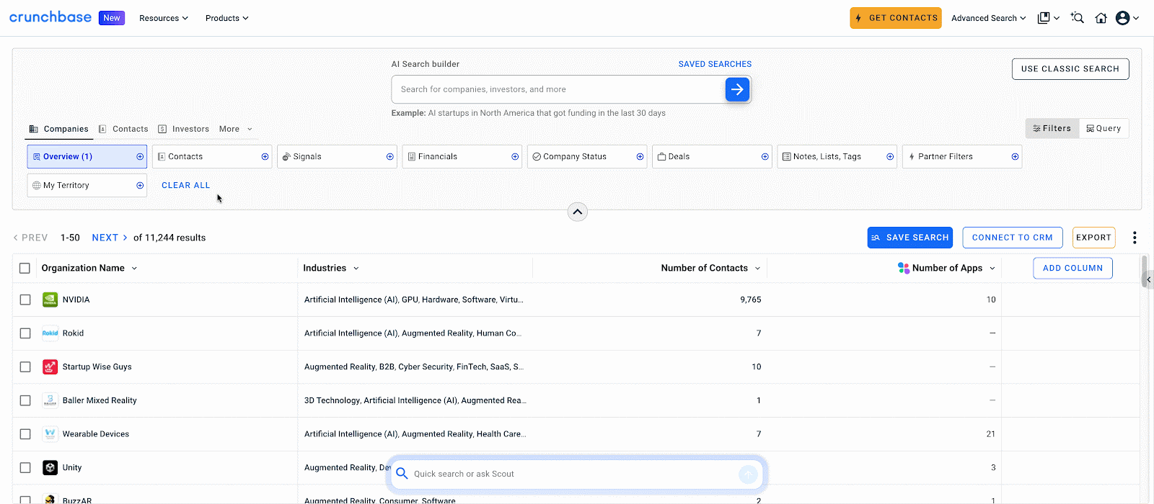Check the Wearable Devices row checkbox

25,434
